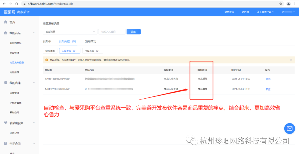This screenshot has height=154, width=299.
Task: Click the phone icon beside 下载客户端
Action: coord(258,12)
